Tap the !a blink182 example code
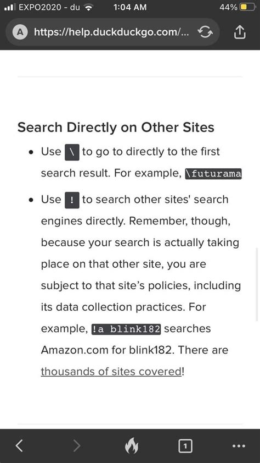 [x=126, y=329]
